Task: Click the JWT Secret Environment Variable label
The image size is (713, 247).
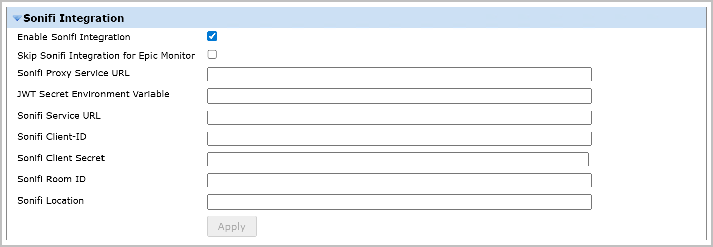Action: point(93,94)
